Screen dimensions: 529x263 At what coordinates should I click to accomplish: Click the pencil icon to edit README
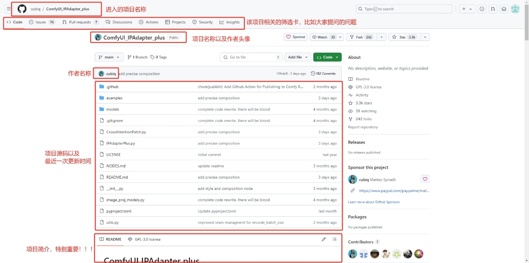(x=323, y=239)
